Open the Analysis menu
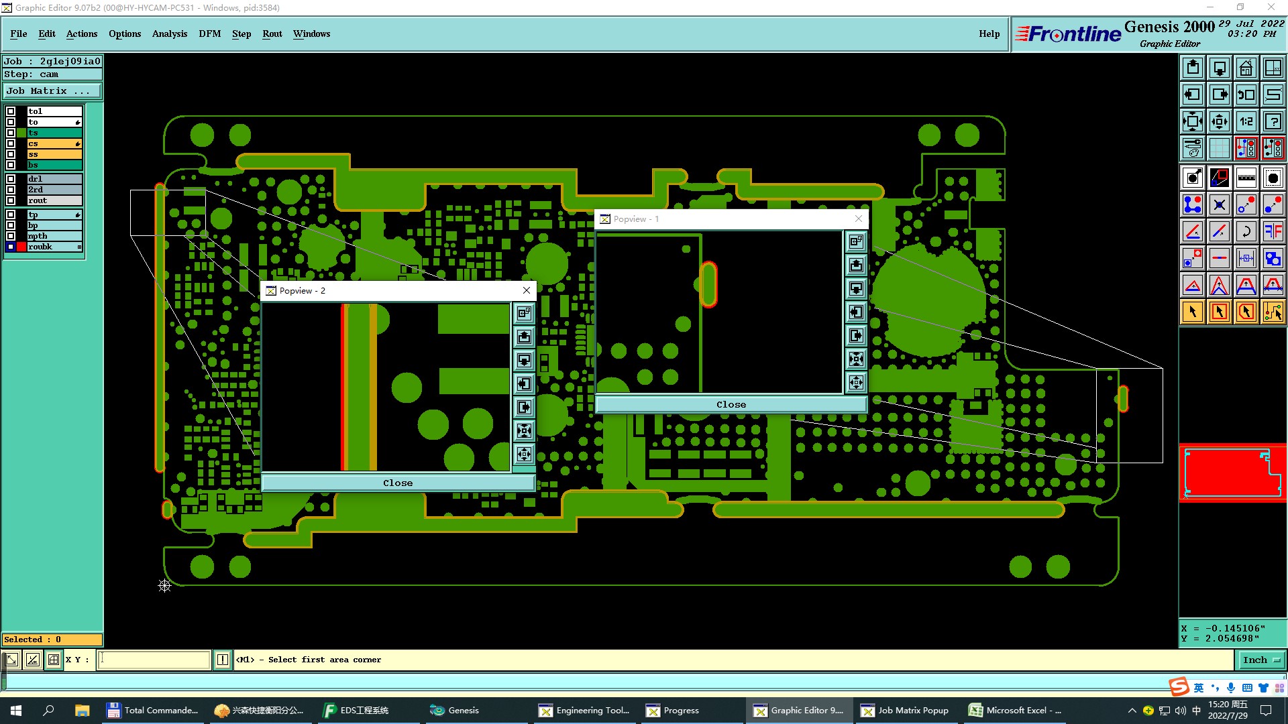1288x724 pixels. click(x=169, y=34)
